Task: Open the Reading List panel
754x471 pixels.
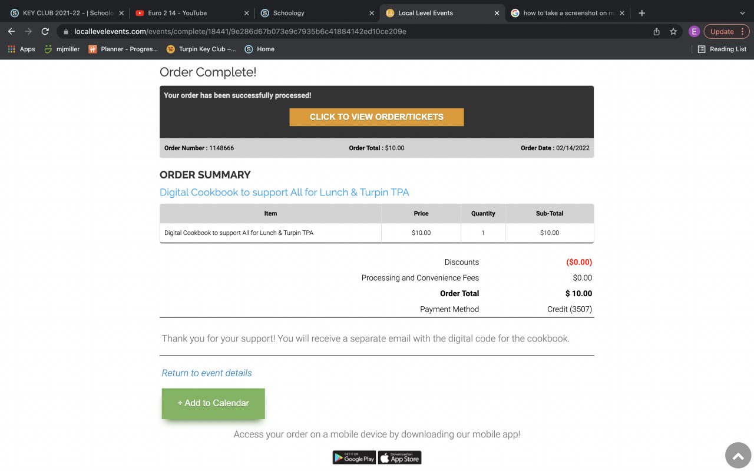Action: [722, 49]
